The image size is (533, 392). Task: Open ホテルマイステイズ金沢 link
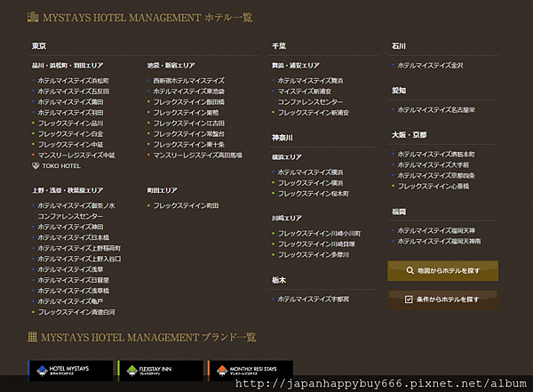[x=430, y=66]
